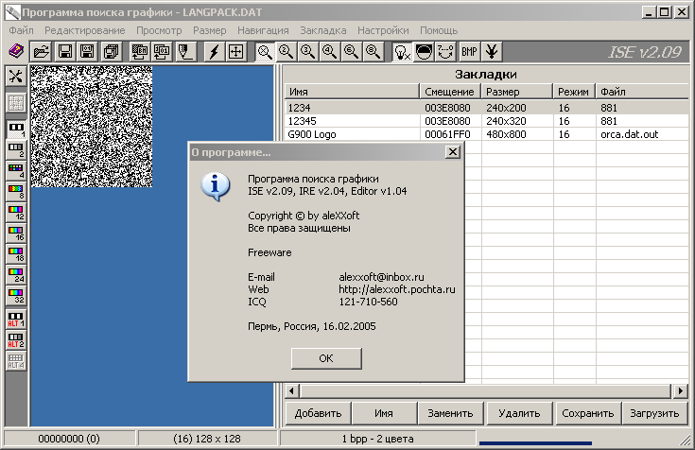The width and height of the screenshot is (695, 450).
Task: Toggle the light bulb toolbar button
Action: 402,51
